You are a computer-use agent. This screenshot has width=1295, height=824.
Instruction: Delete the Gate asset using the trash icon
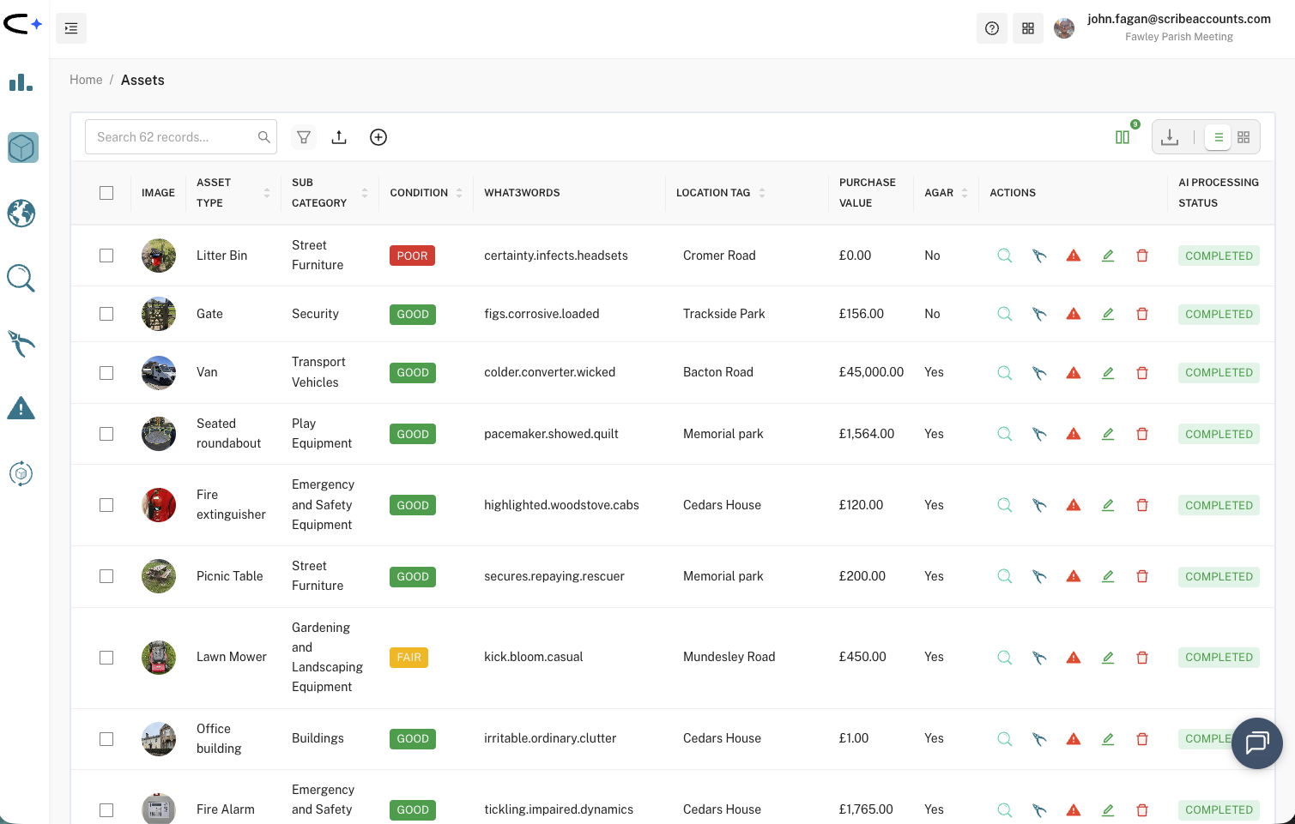pos(1142,314)
